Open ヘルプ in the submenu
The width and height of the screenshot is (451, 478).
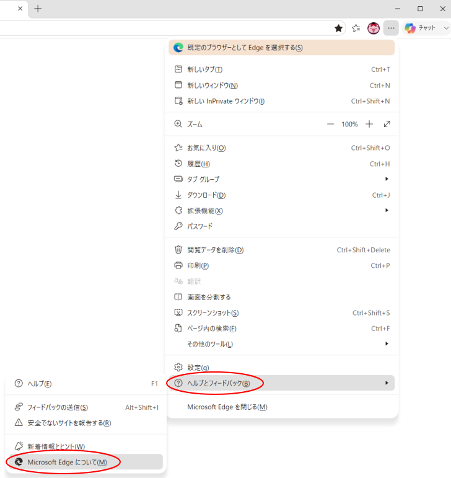86,384
